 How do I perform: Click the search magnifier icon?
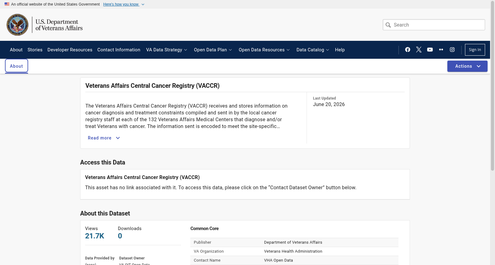click(x=388, y=25)
